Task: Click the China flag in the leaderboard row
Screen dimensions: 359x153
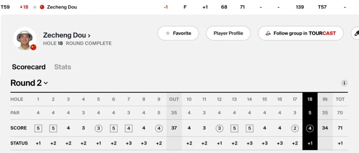Action: click(x=42, y=7)
